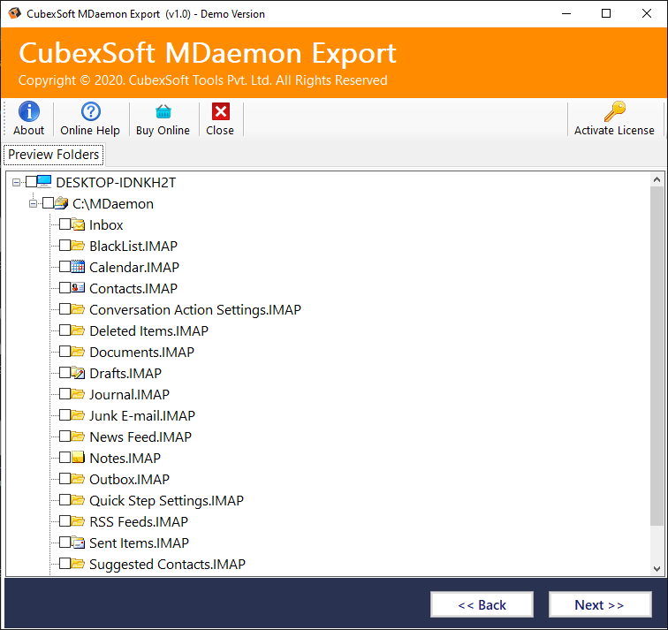Tick the Inbox checkbox
Viewport: 668px width, 630px height.
click(65, 224)
